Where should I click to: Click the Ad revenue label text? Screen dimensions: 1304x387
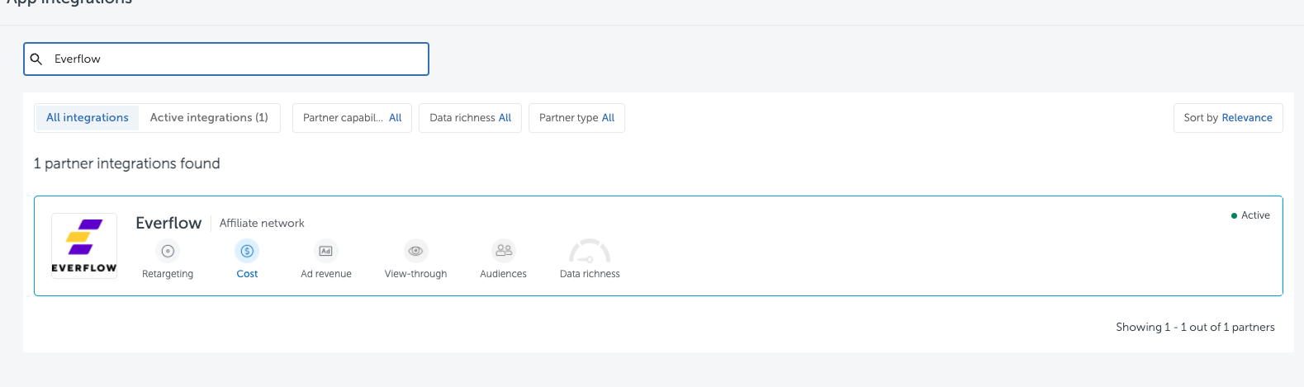(x=326, y=274)
